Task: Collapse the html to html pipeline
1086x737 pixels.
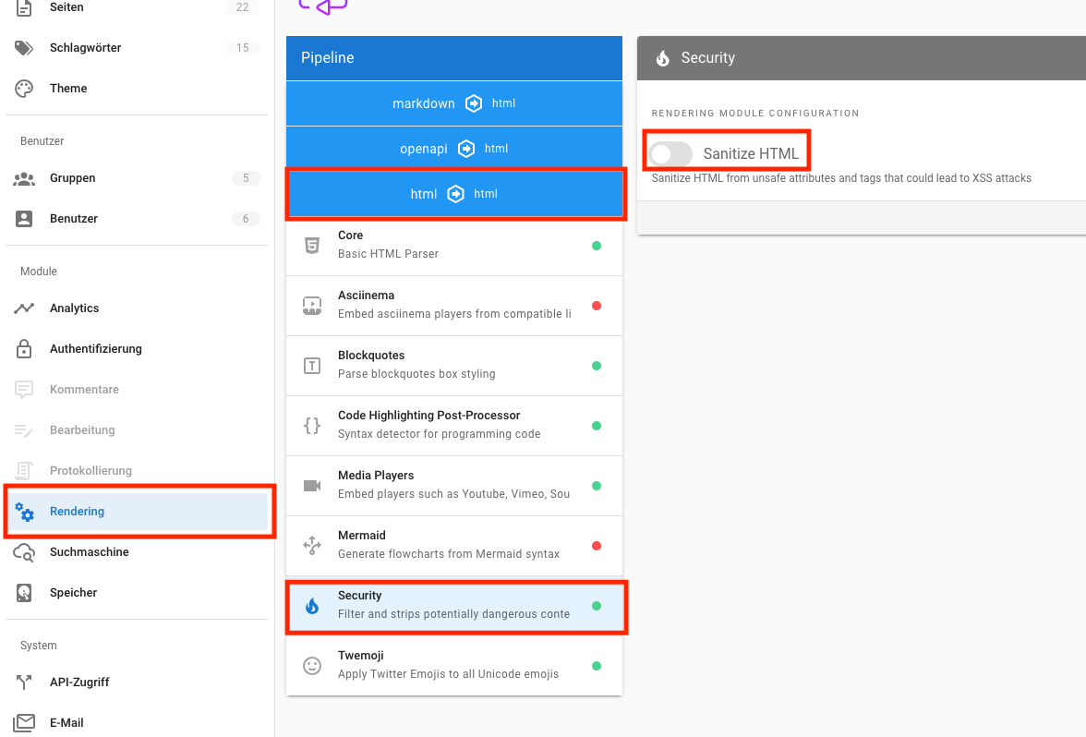Action: 454,194
